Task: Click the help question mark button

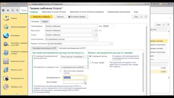Action: click(x=146, y=17)
